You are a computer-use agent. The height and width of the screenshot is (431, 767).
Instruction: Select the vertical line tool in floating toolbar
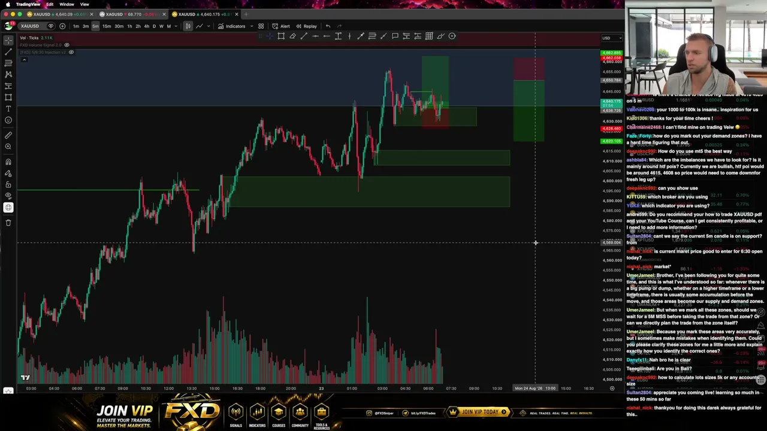coord(349,37)
